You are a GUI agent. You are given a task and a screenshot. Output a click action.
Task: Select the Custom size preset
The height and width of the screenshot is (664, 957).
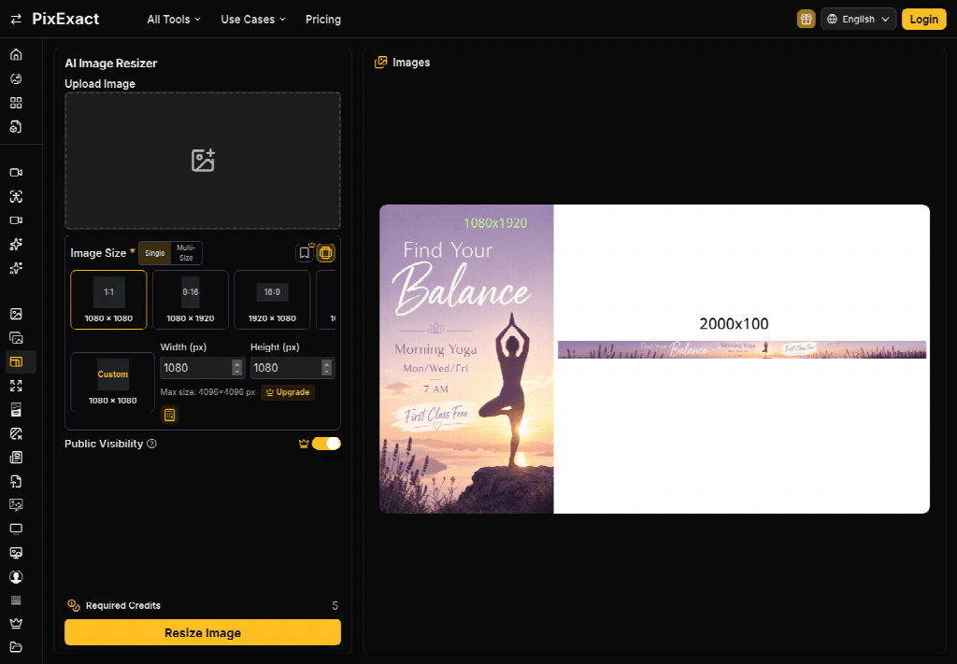[x=113, y=382]
